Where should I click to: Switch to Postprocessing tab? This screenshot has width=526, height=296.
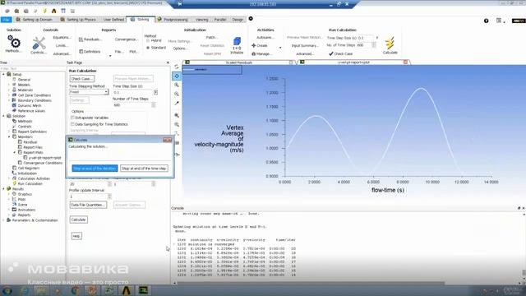pyautogui.click(x=173, y=20)
